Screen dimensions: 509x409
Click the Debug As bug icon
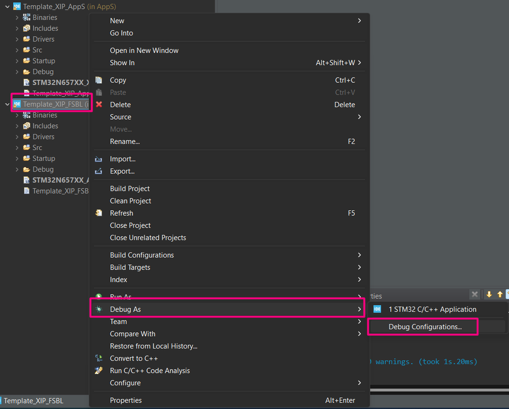pyautogui.click(x=99, y=309)
